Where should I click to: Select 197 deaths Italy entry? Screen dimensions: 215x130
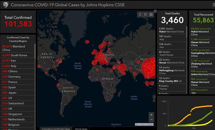tap(171, 38)
